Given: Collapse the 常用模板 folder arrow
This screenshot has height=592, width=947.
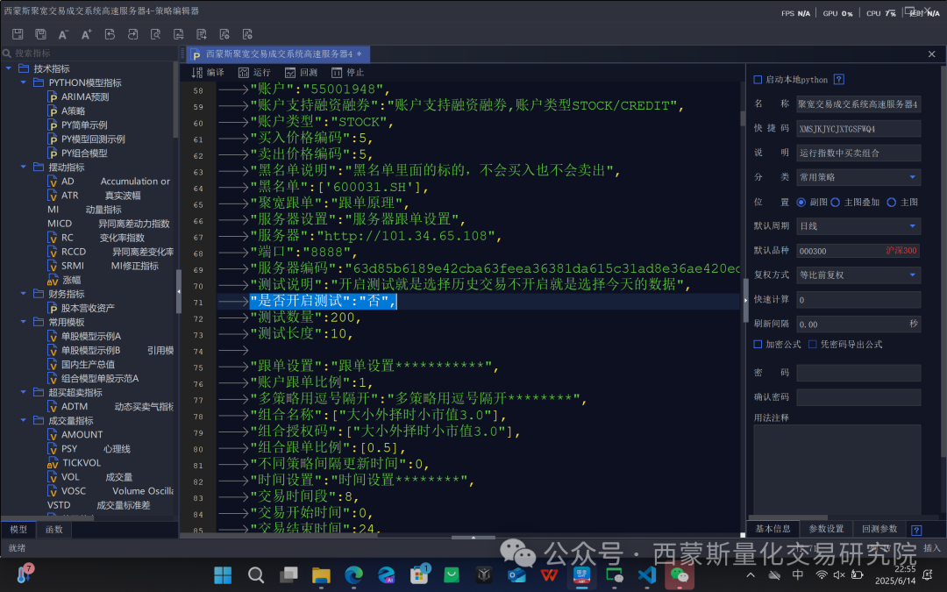Looking at the screenshot, I should [23, 322].
